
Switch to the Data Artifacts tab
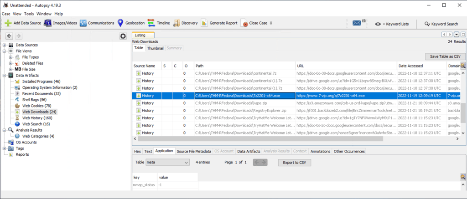click(249, 151)
